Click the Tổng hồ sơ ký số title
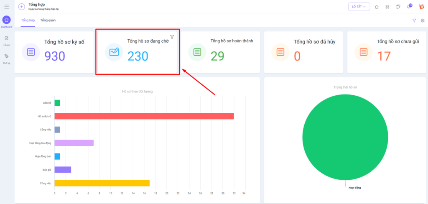 [64, 42]
